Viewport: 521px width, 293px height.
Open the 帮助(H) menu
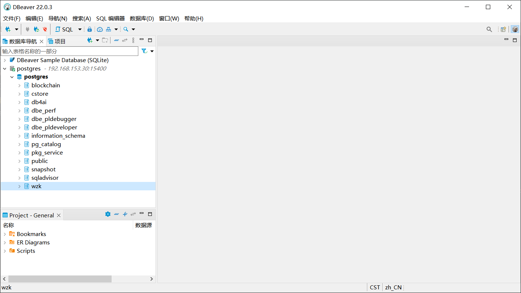194,19
